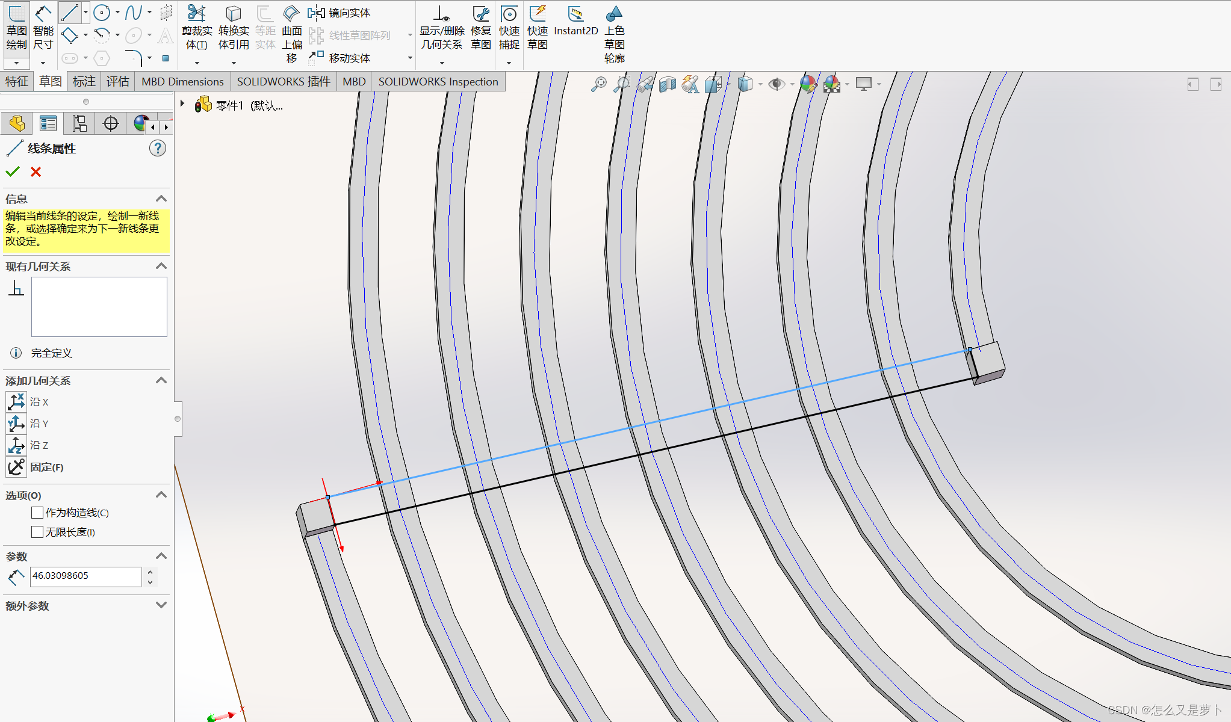Click Move Entities (移动实体) tool
Image resolution: width=1231 pixels, height=722 pixels.
[x=339, y=58]
